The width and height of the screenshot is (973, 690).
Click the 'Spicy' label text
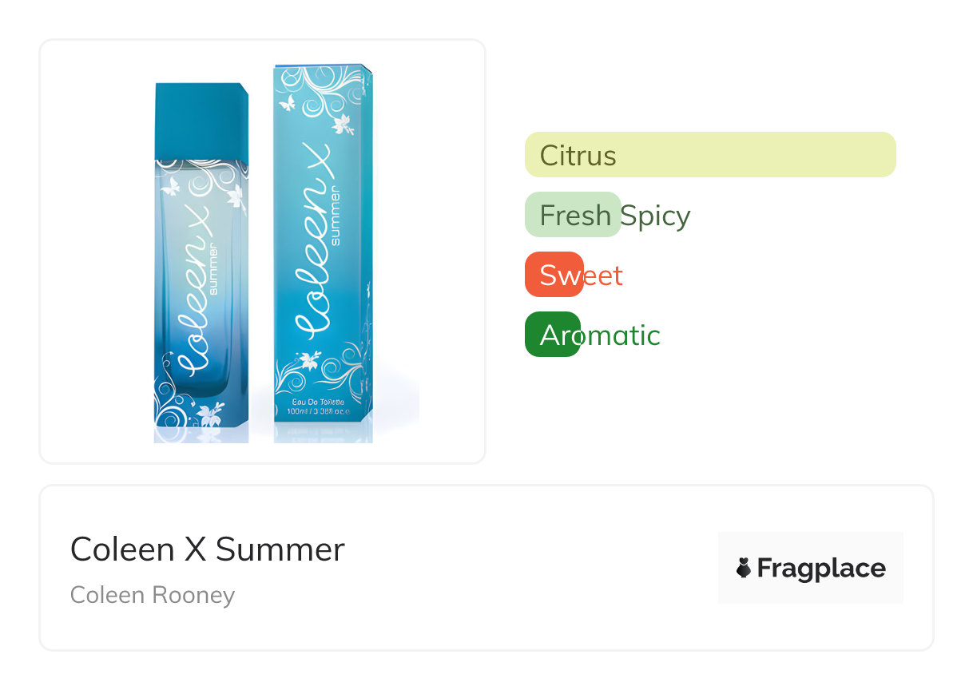point(656,216)
